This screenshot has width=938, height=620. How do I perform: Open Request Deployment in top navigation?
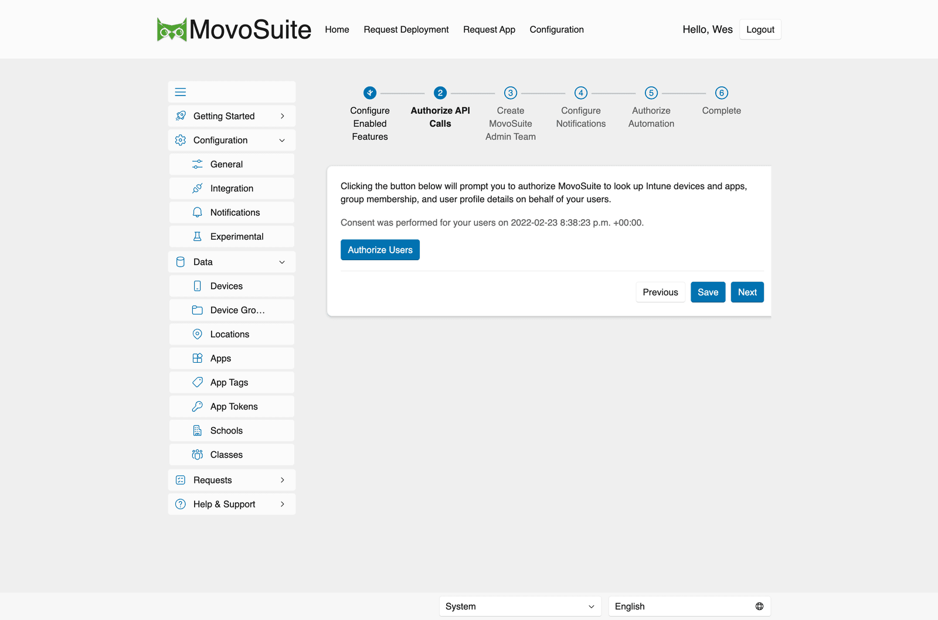[x=406, y=29]
